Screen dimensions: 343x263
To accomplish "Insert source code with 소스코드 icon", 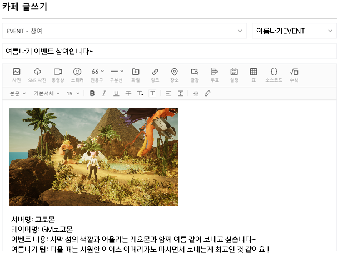I will tap(274, 74).
